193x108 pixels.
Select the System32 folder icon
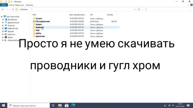point(34,27)
